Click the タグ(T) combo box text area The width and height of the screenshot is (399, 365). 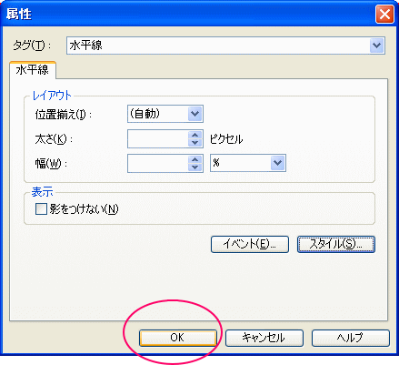(218, 46)
